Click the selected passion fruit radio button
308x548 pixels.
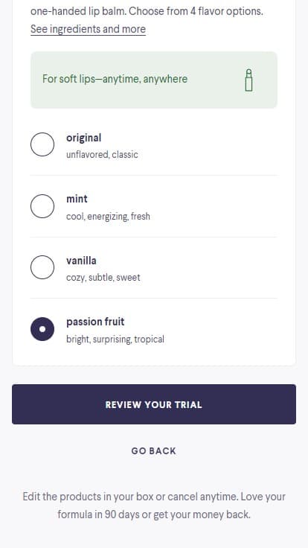coord(42,329)
